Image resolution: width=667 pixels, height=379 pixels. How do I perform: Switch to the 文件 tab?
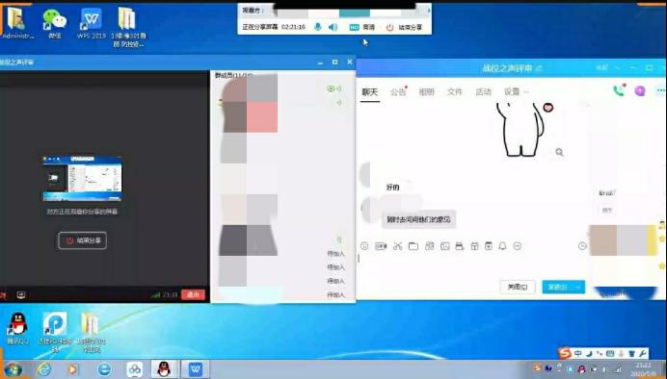(454, 91)
